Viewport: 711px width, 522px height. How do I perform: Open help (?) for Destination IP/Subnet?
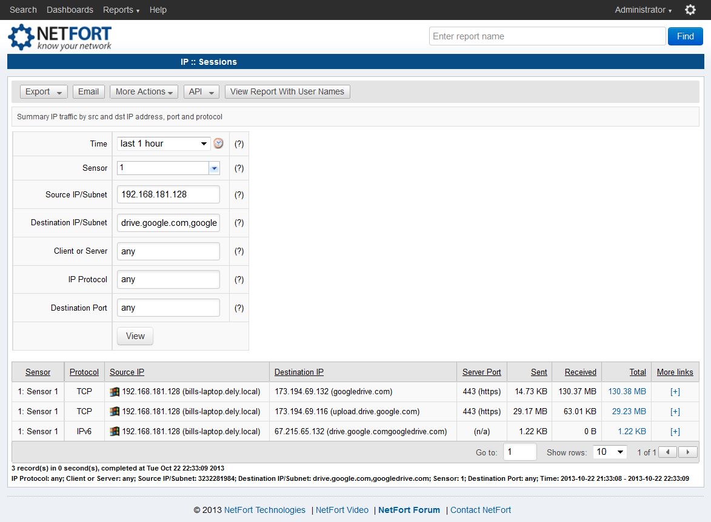239,223
